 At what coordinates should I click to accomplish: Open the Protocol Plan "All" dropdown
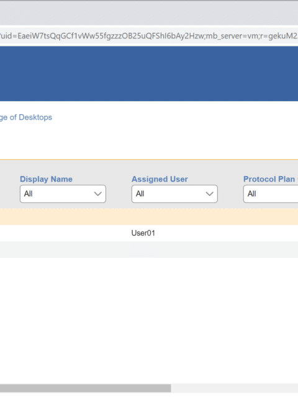click(271, 194)
